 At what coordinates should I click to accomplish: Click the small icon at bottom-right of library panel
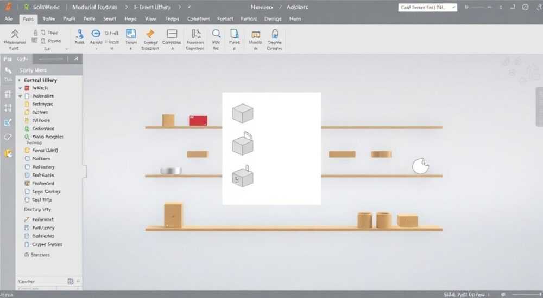point(78,281)
